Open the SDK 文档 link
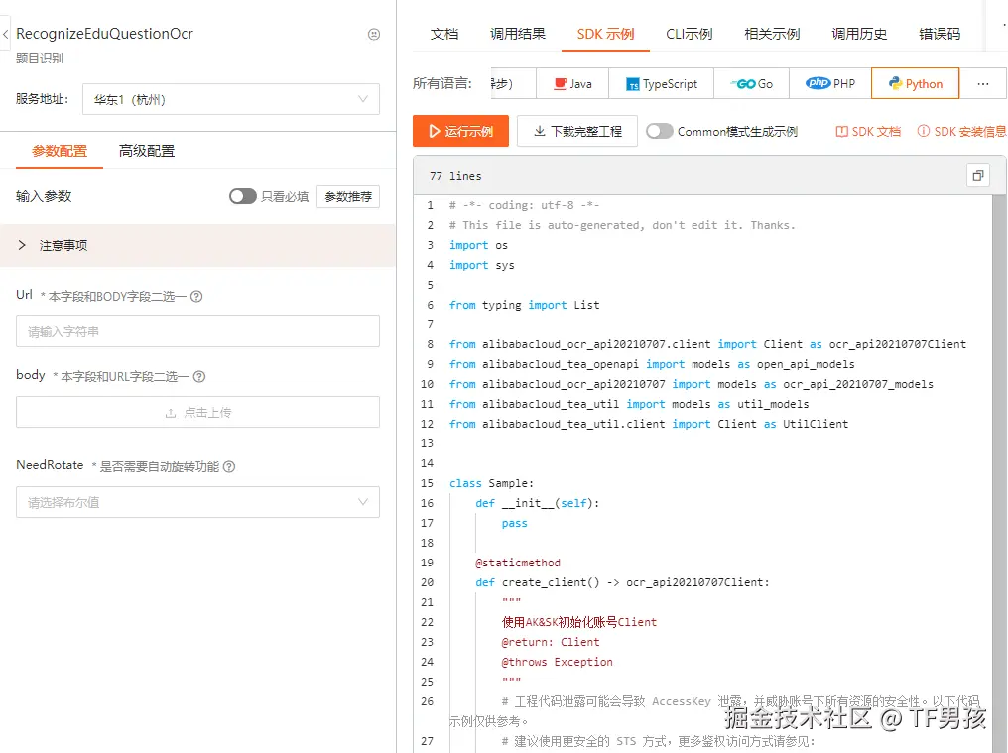 click(868, 131)
